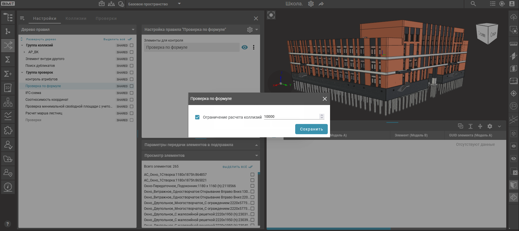
Task: Click the puzzle piece plugins icon
Action: 8,130
